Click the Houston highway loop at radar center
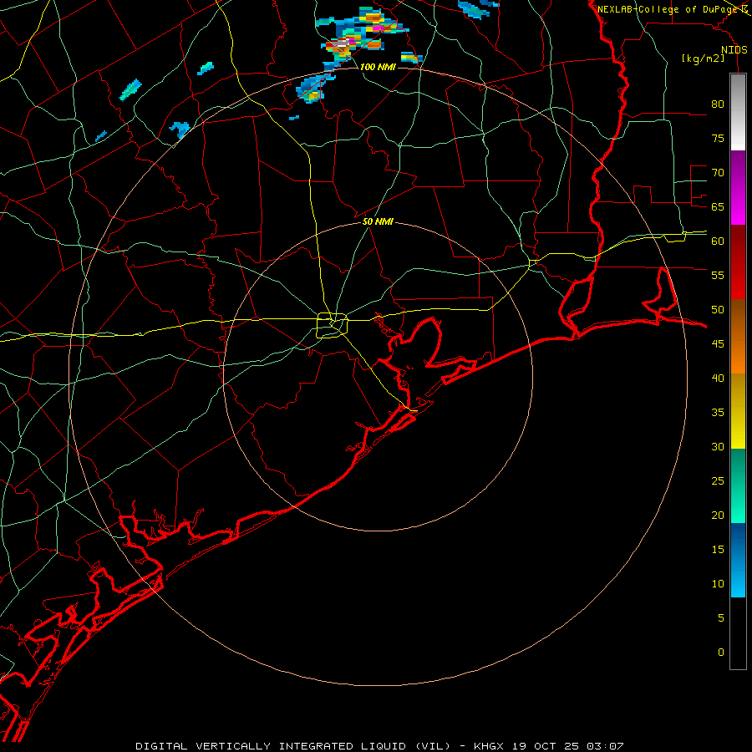This screenshot has width=752, height=752. (x=333, y=326)
